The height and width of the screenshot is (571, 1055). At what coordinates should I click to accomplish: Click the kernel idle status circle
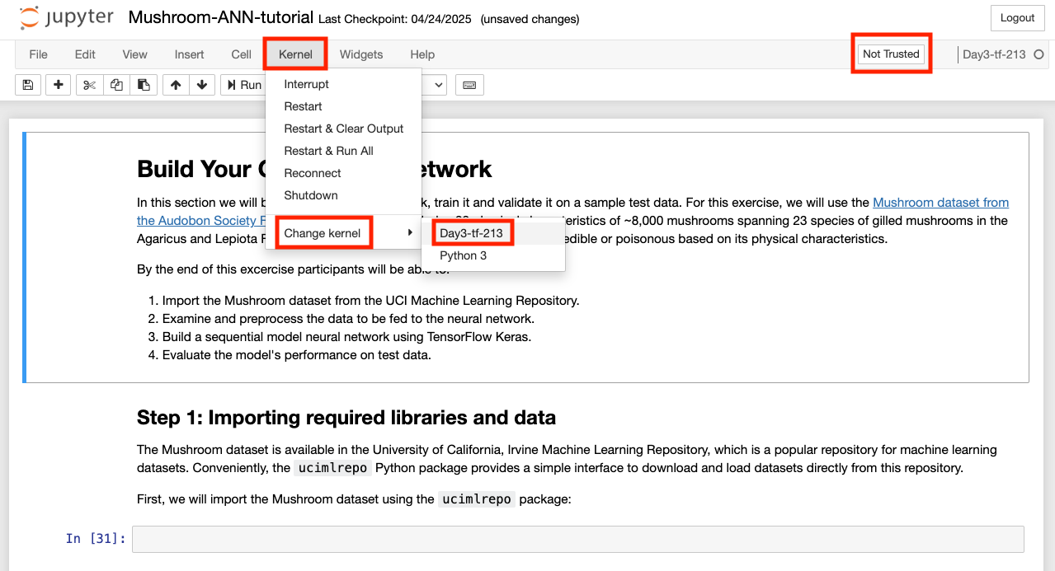click(x=1039, y=54)
